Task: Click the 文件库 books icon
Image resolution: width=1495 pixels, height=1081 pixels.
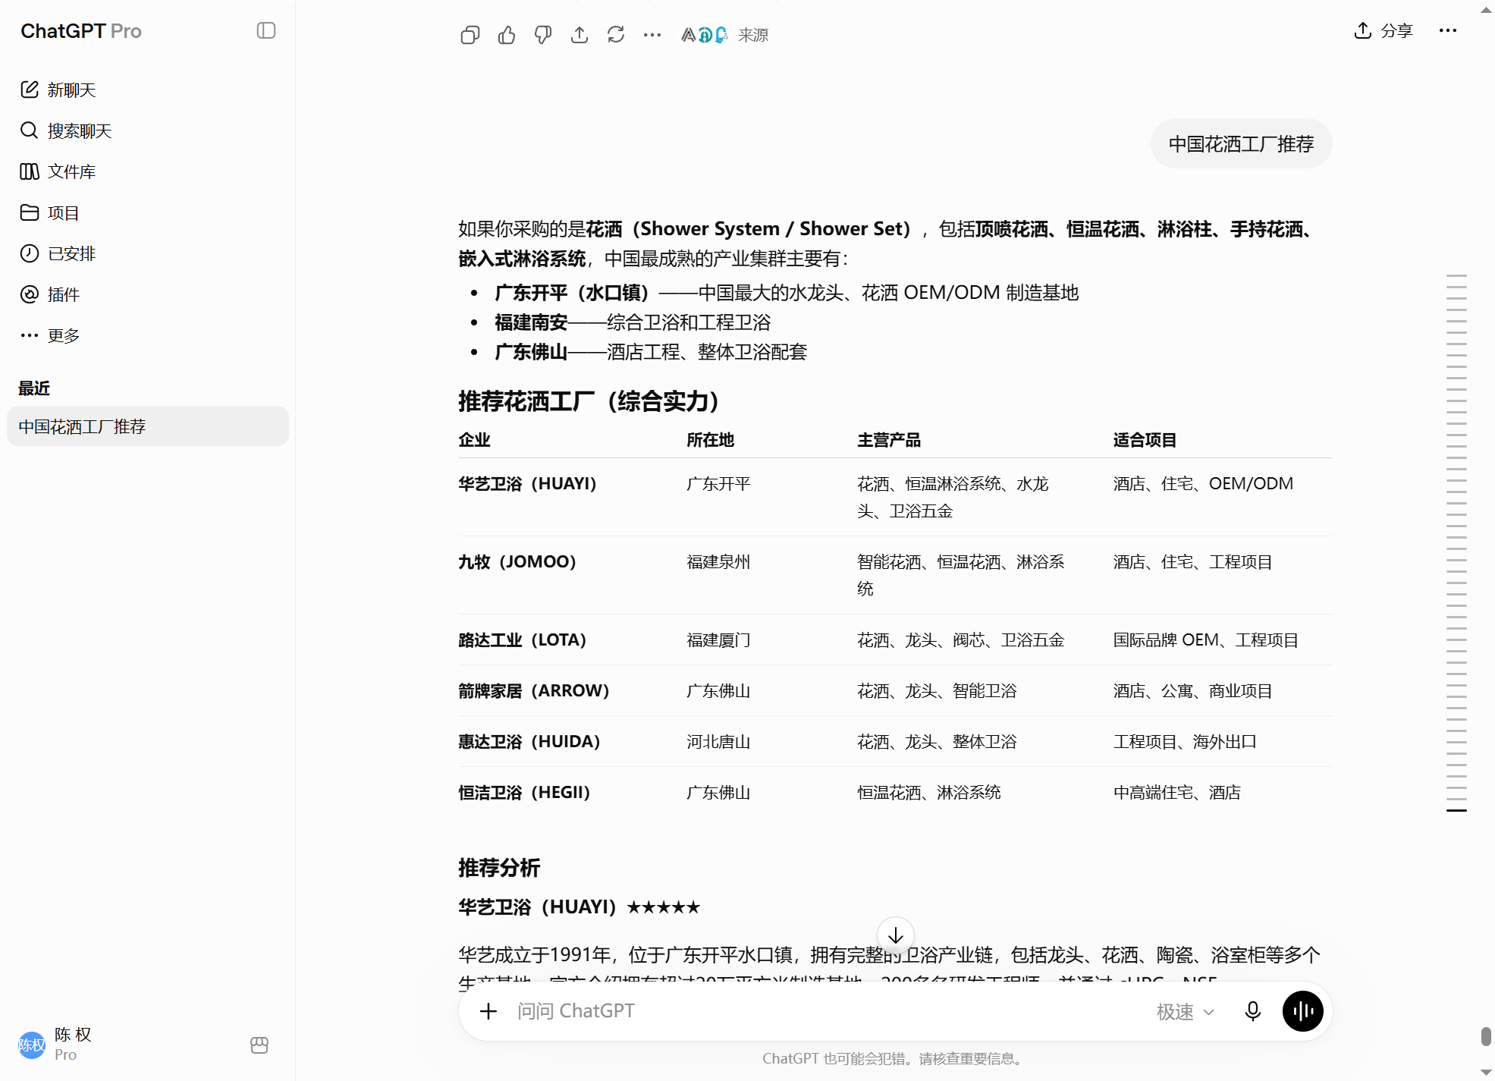Action: (x=30, y=171)
